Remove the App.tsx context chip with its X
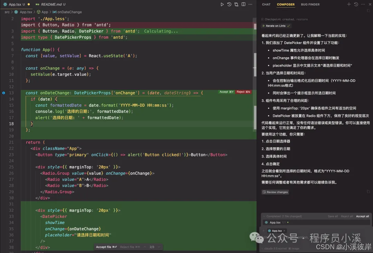 click(x=284, y=231)
